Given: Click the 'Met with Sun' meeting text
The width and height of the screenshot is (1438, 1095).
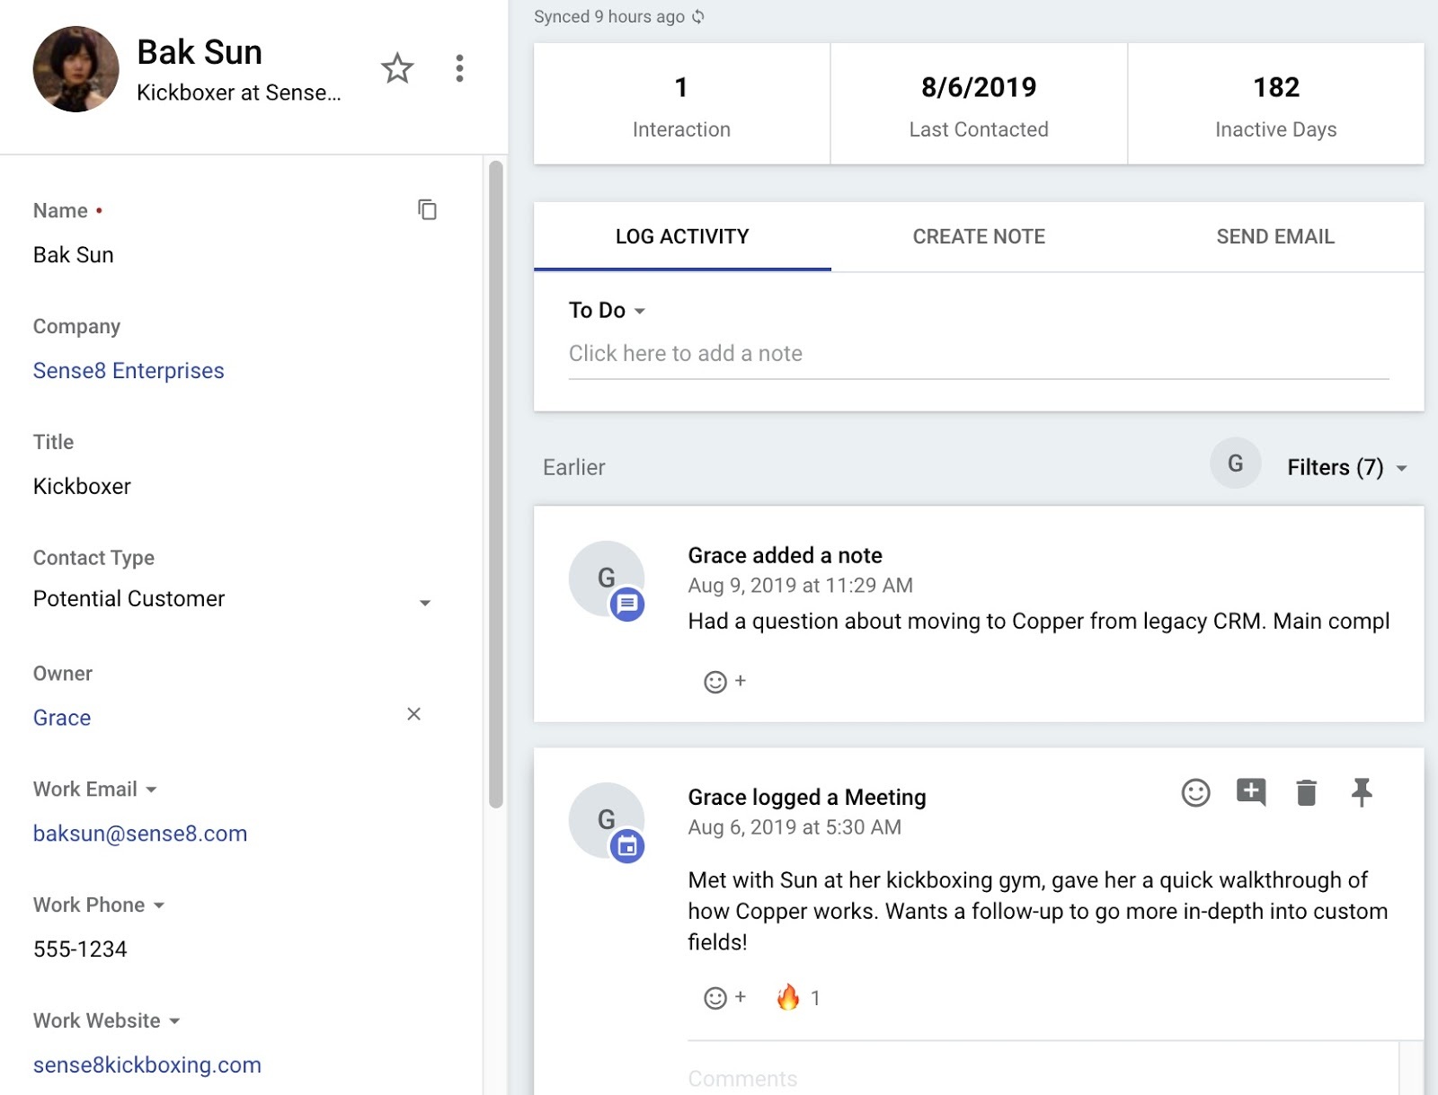Looking at the screenshot, I should [1038, 911].
